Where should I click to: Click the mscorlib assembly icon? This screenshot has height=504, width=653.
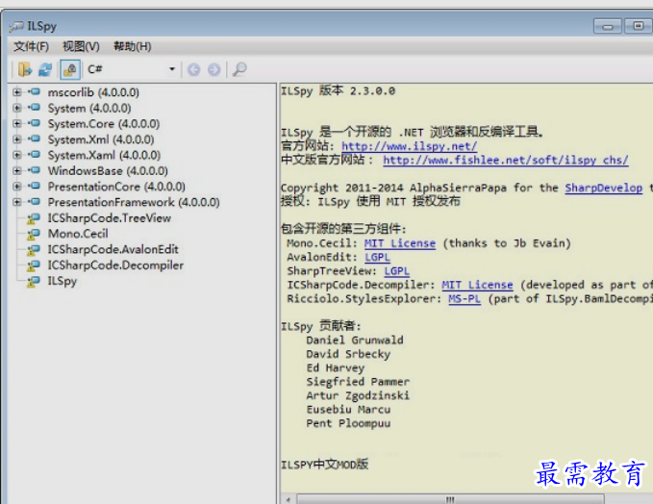(x=35, y=91)
